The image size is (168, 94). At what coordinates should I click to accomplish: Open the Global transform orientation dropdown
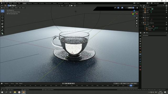point(62,5)
